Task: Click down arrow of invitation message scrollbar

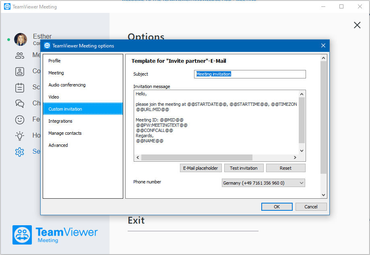Action: pos(302,151)
